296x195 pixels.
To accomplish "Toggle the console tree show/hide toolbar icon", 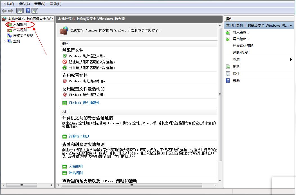I will pos(20,11).
